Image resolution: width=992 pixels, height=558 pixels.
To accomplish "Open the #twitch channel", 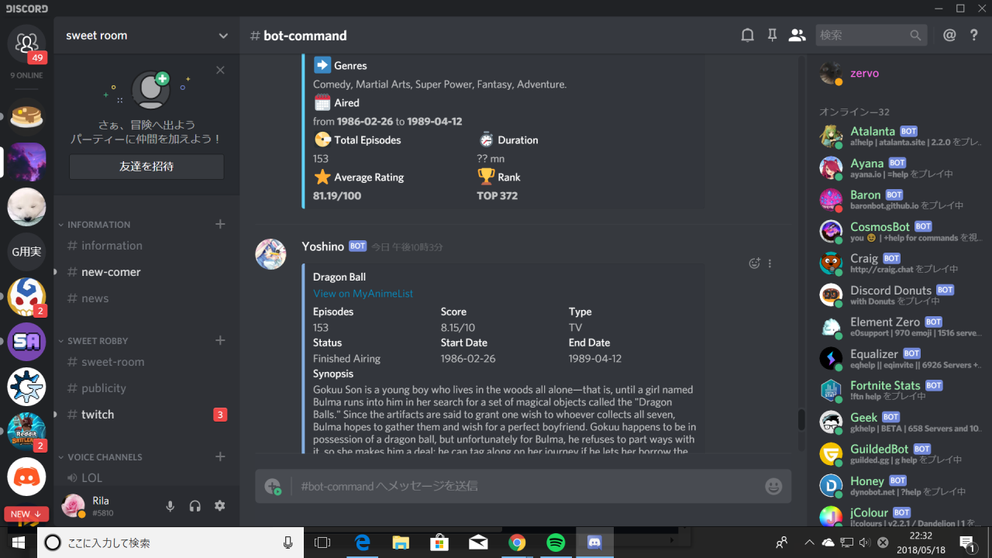I will click(145, 415).
